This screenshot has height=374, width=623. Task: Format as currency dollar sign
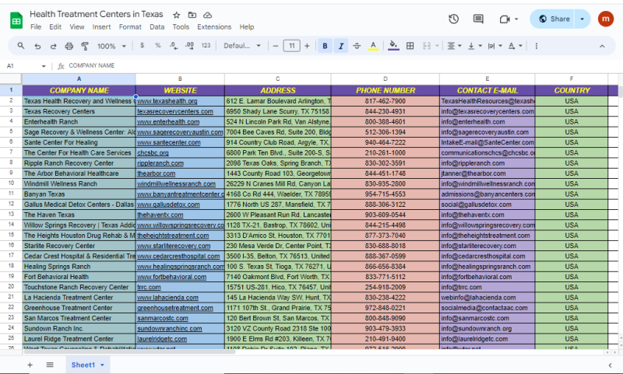(143, 46)
